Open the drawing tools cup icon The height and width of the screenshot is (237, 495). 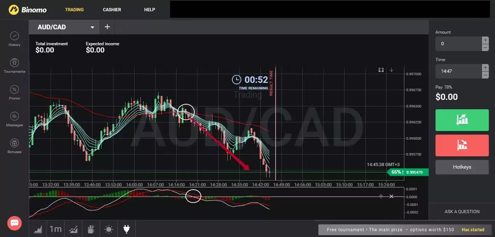tap(91, 229)
